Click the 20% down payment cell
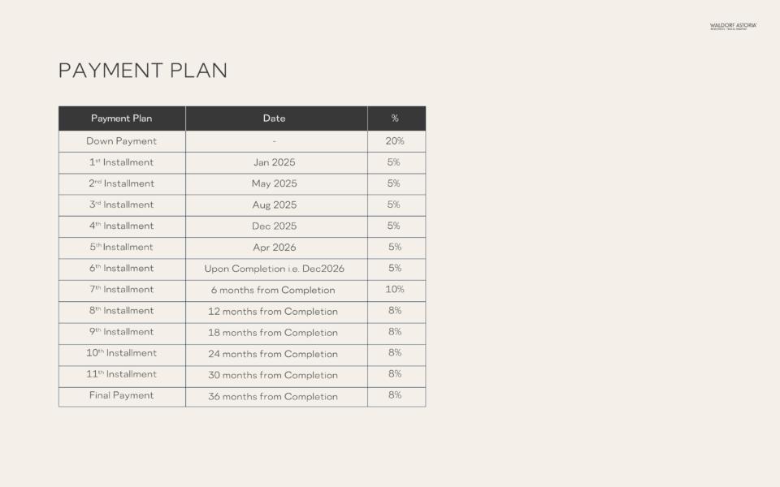Image resolution: width=780 pixels, height=487 pixels. tap(395, 141)
